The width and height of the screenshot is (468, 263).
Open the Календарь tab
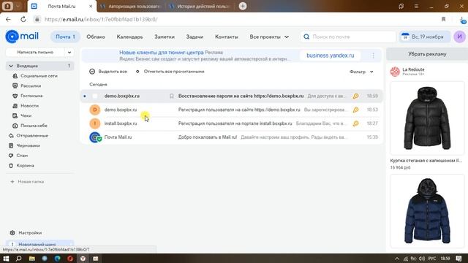(x=129, y=37)
